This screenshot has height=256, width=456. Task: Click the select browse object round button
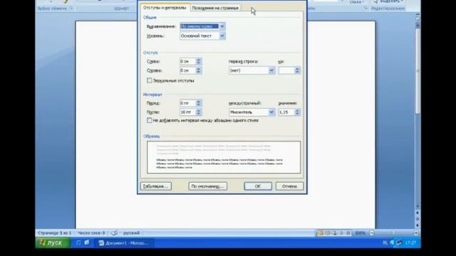pos(418,219)
